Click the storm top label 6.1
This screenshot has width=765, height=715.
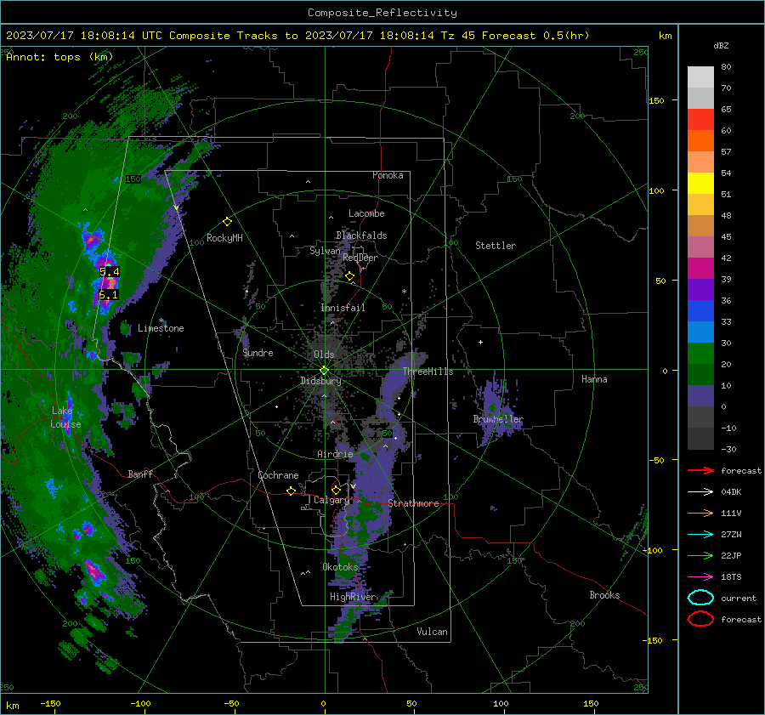(x=108, y=295)
